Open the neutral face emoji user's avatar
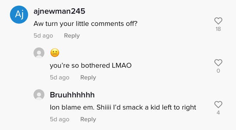 (x=39, y=53)
